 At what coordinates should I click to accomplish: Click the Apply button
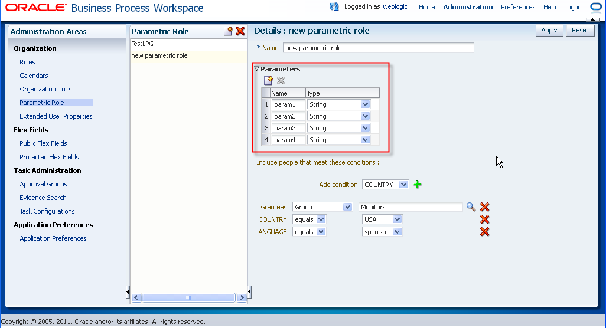[x=549, y=30]
